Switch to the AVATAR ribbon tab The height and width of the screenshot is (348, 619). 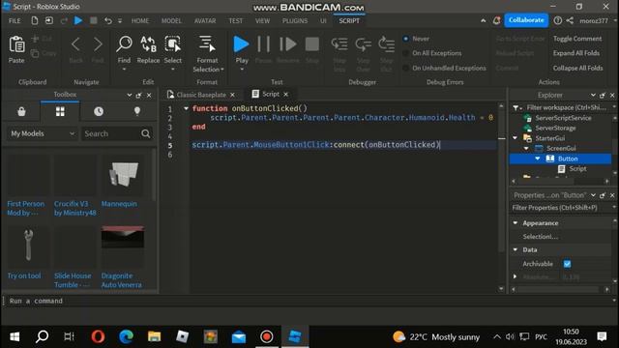(205, 21)
